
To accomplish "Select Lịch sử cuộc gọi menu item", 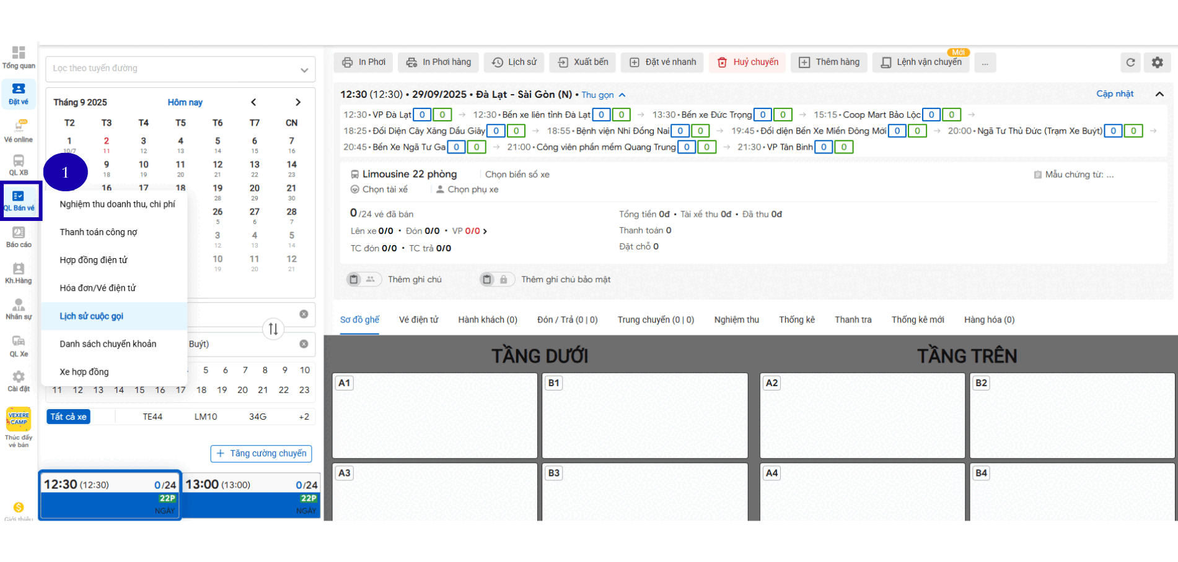I will click(92, 316).
